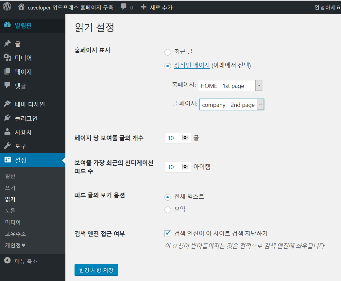This screenshot has height=281, width=341.
Task: Click the 읽기 설정 page heading
Action: tap(94, 27)
